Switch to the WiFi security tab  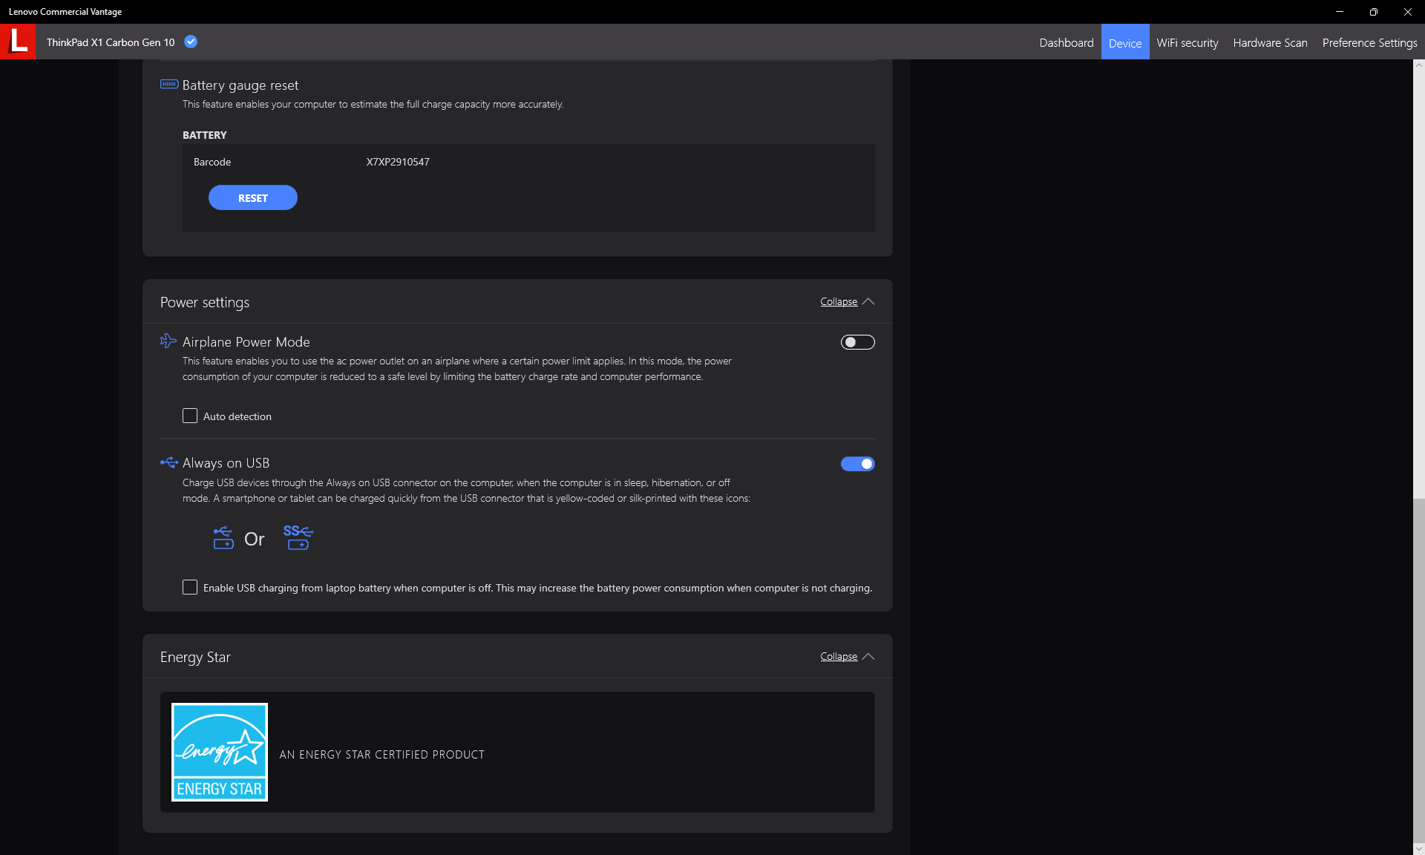point(1187,42)
